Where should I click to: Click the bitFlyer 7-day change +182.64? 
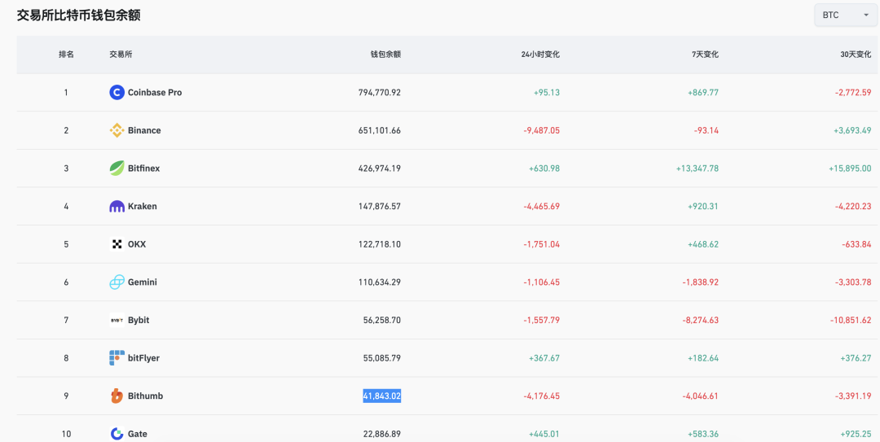[703, 358]
